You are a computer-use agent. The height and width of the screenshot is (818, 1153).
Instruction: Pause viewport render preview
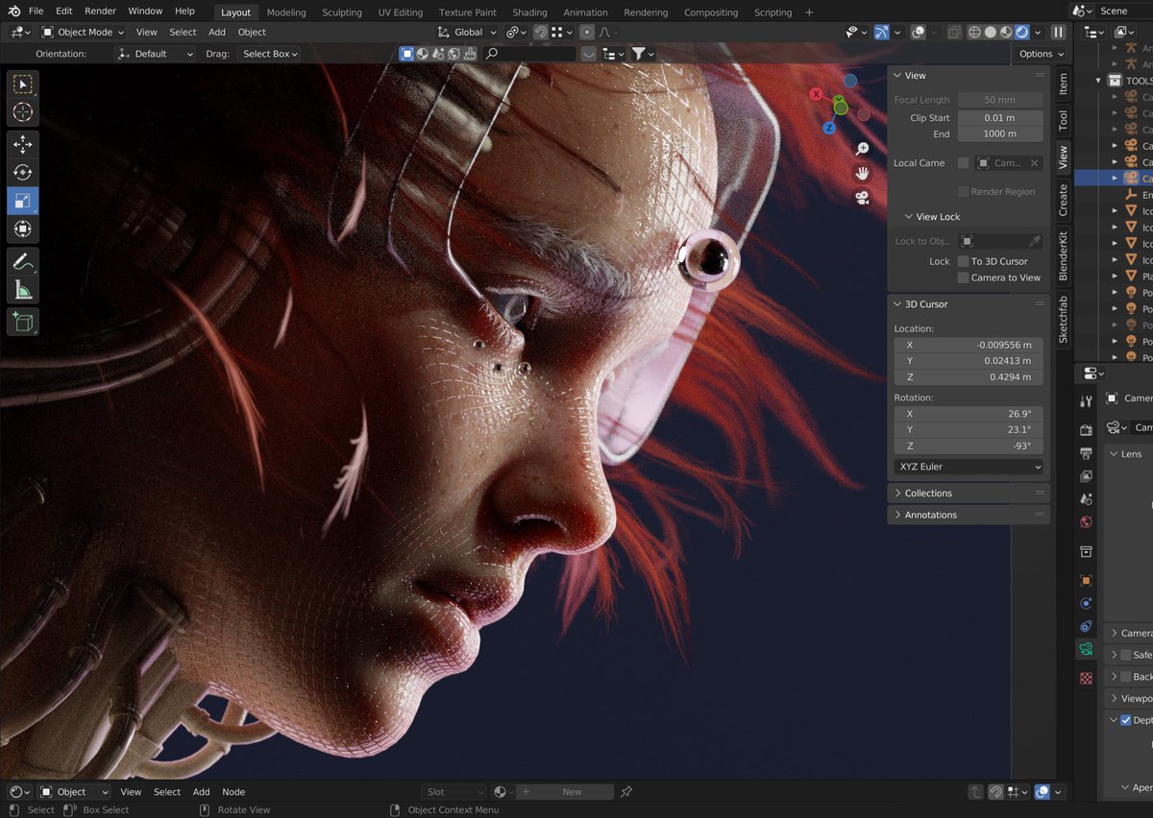coord(1058,32)
